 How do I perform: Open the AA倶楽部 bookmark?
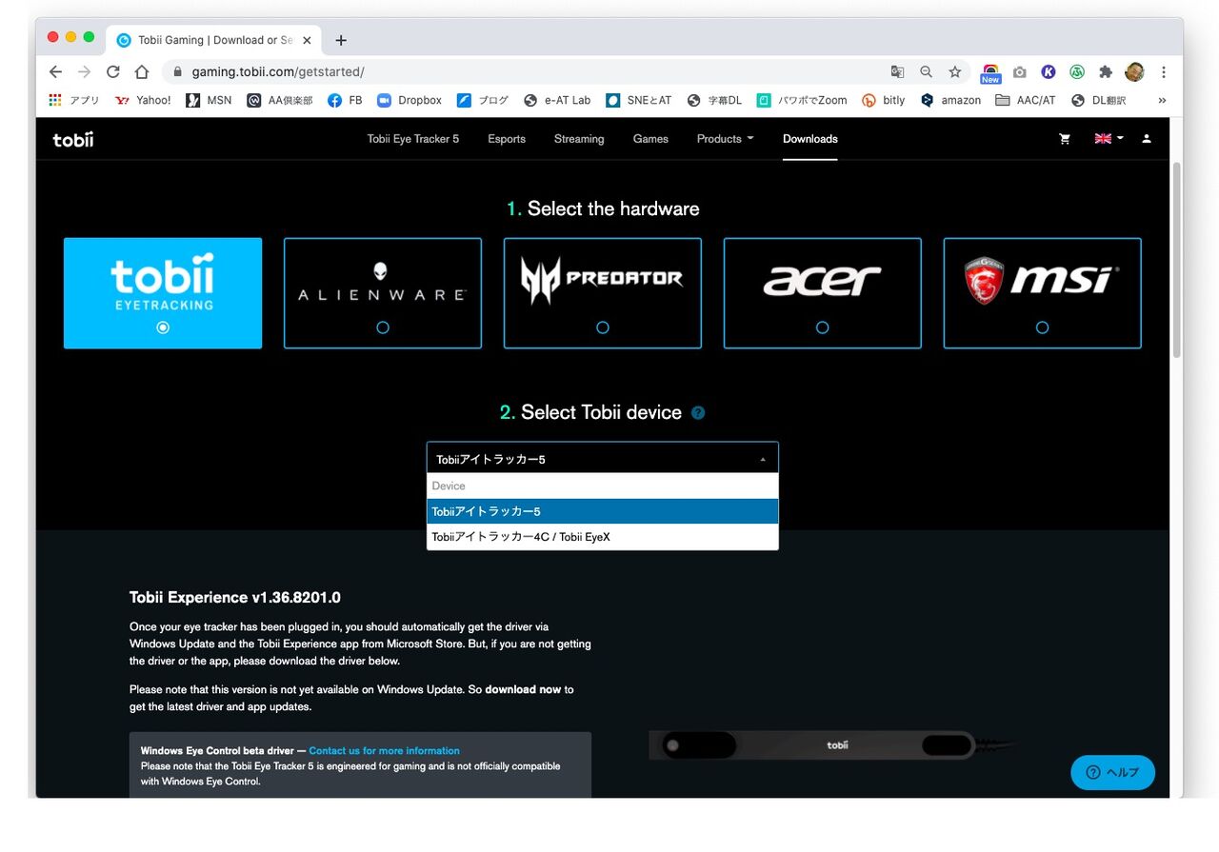(280, 100)
